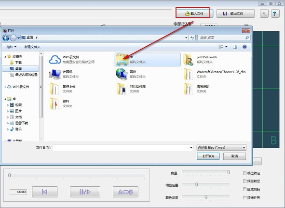Open the WAVE files (*.wav) type dropdown
The height and width of the screenshot is (208, 285).
coord(221,147)
